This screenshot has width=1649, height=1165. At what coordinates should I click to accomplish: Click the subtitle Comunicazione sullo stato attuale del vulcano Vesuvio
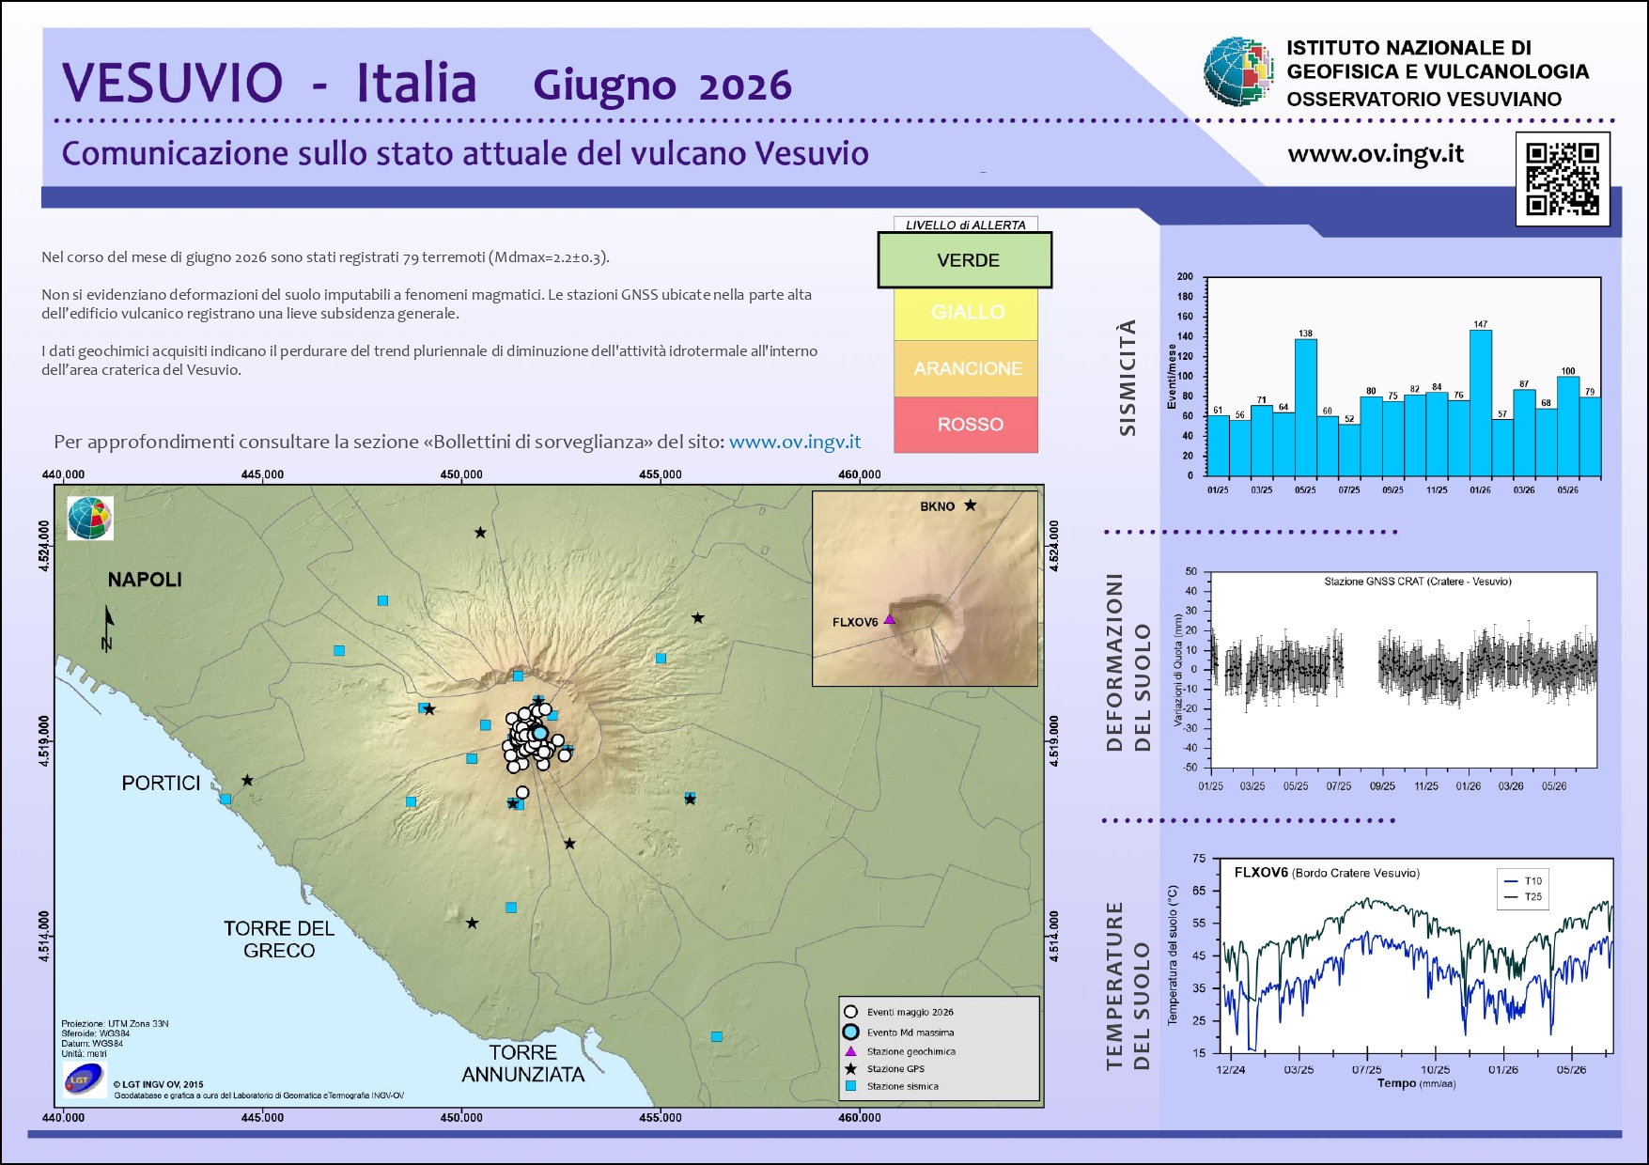click(x=465, y=153)
